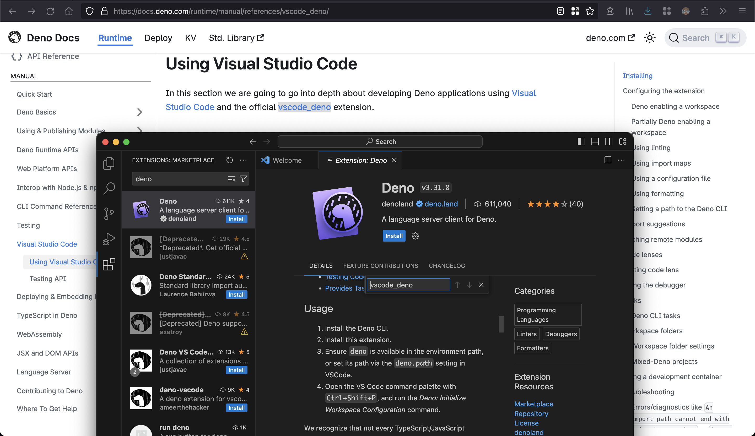This screenshot has height=436, width=755.
Task: Open the Deploy docs section
Action: click(158, 38)
